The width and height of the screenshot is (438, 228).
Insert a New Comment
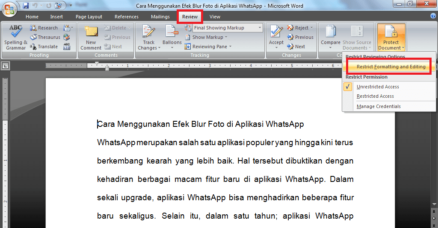click(x=91, y=38)
